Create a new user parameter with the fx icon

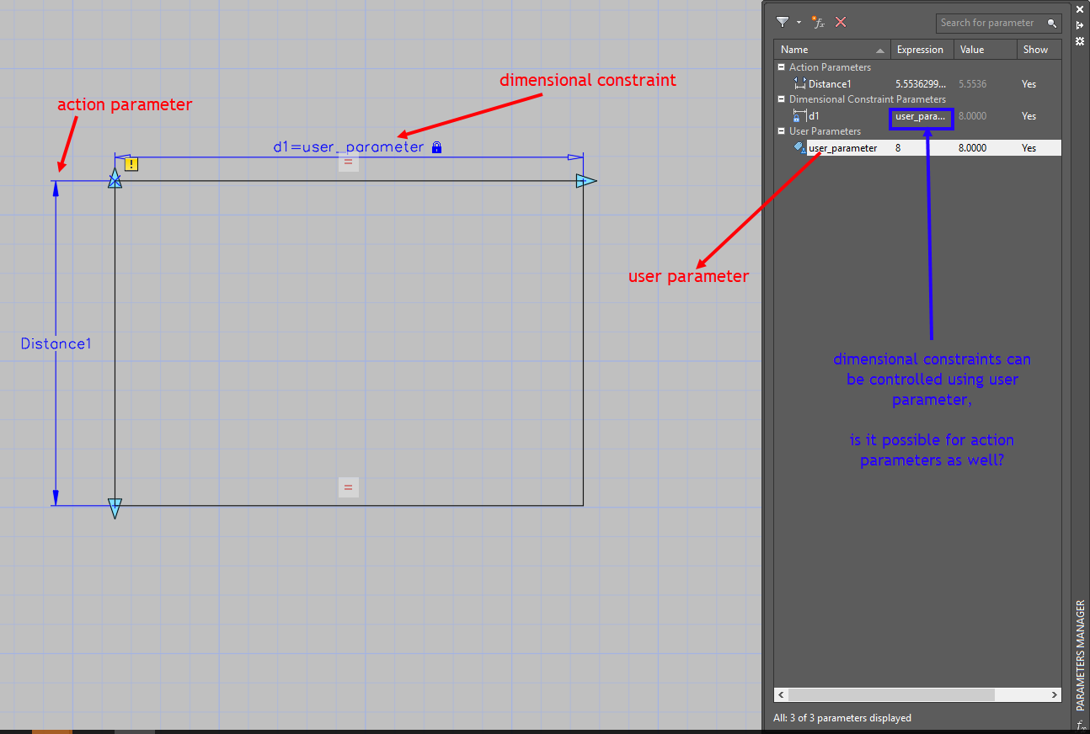point(818,22)
